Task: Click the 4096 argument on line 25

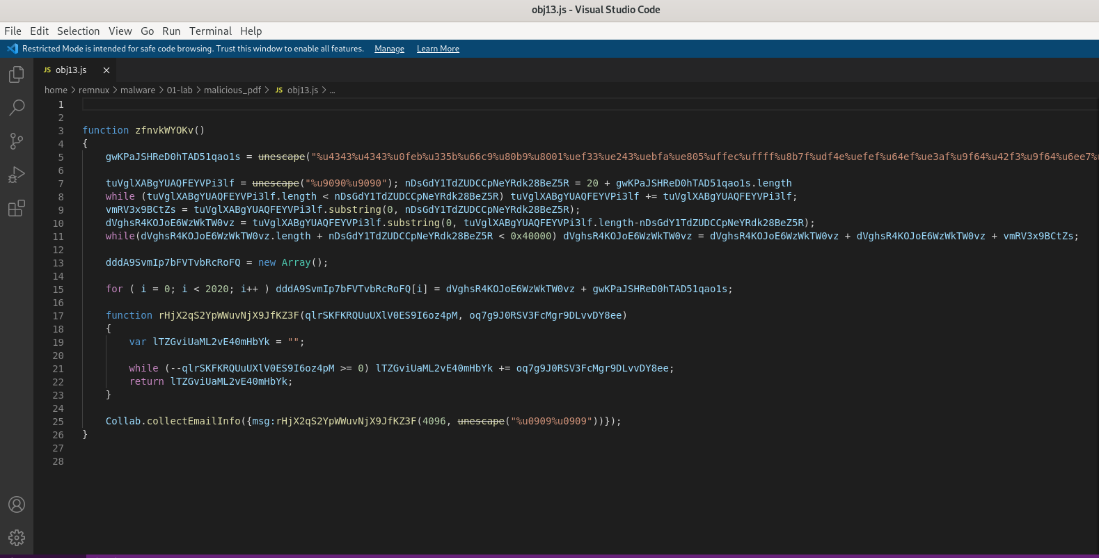Action: click(x=434, y=421)
